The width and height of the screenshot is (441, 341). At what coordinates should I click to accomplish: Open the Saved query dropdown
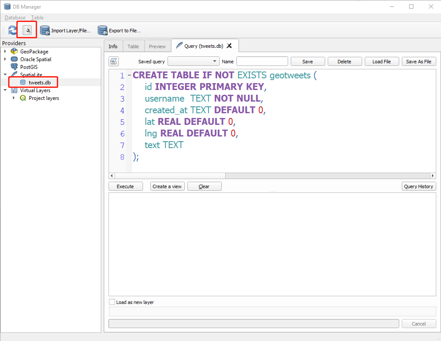(214, 61)
